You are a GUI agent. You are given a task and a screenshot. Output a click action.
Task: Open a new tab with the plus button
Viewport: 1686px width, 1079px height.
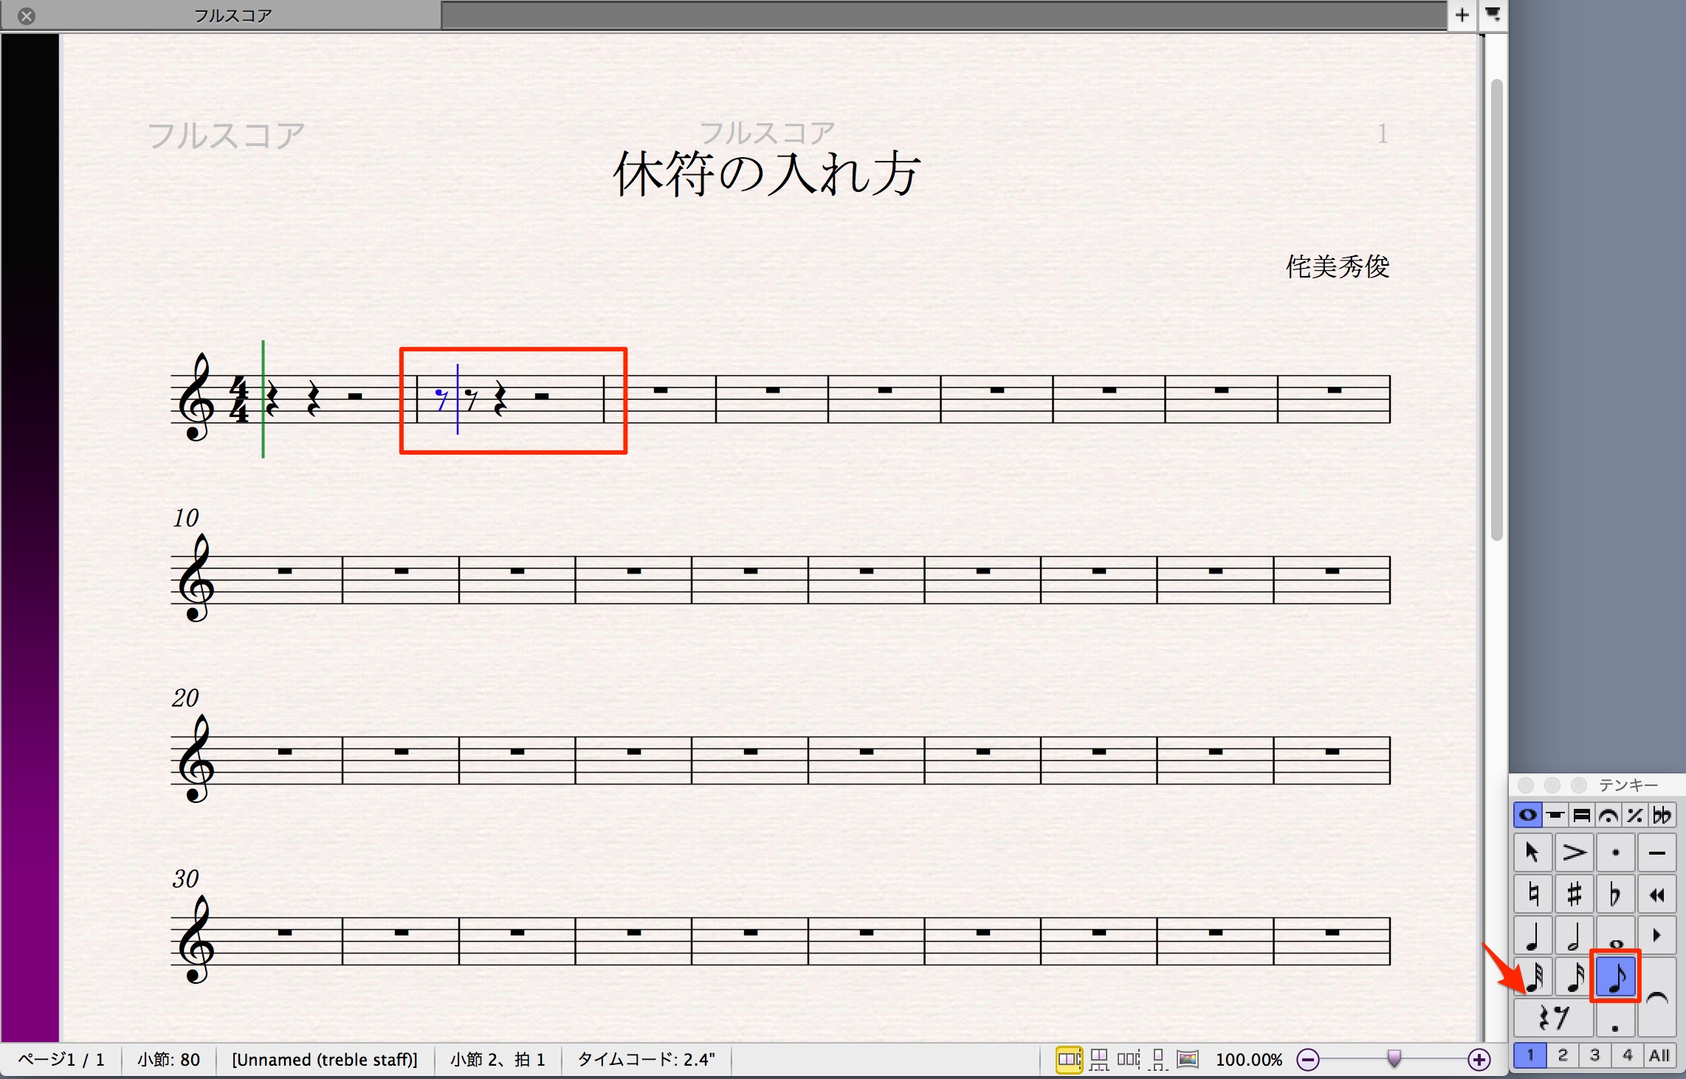click(x=1462, y=15)
